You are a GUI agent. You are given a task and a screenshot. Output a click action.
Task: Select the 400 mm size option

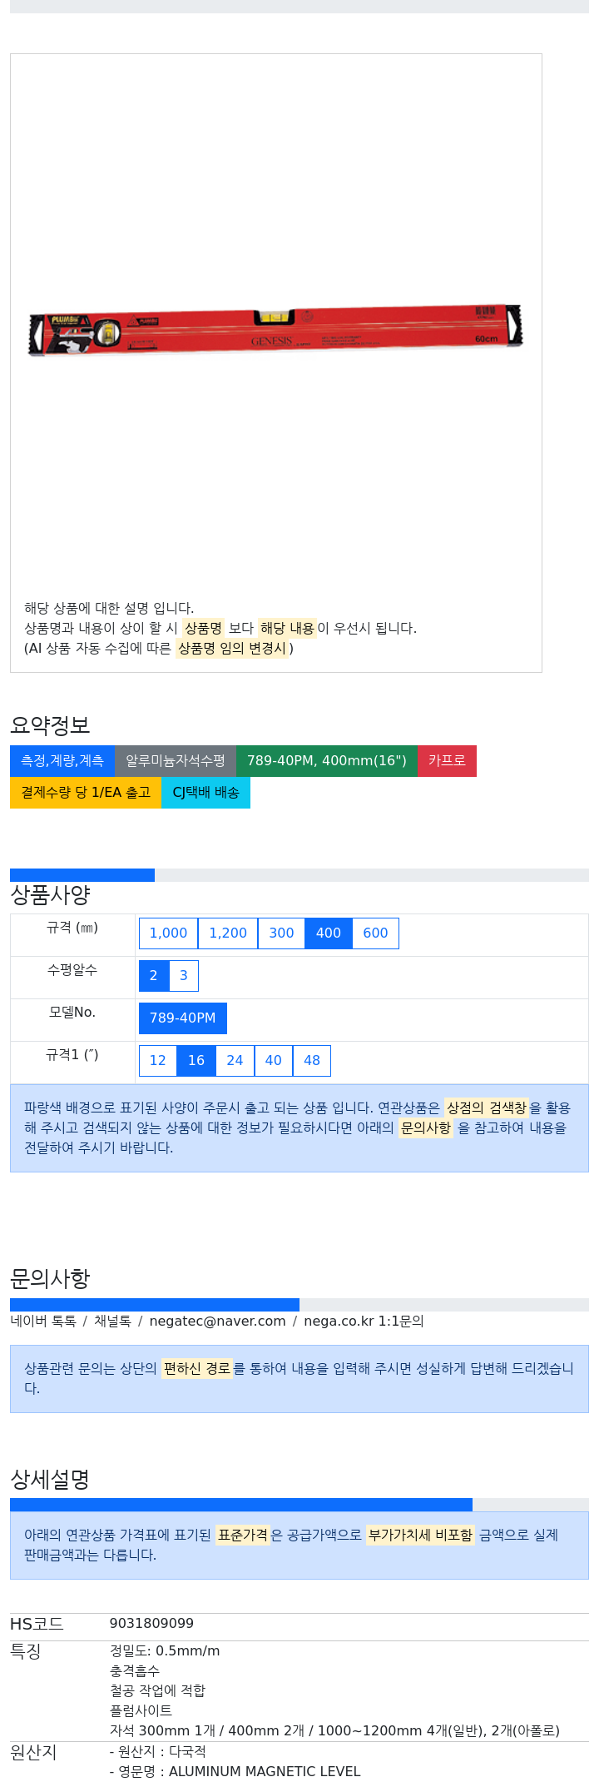[x=329, y=933]
